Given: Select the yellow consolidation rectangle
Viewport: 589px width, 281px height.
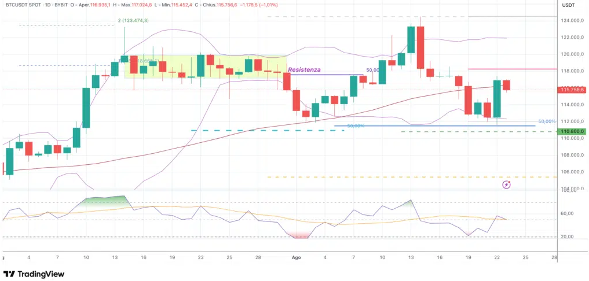Looking at the screenshot, I should click(x=206, y=66).
